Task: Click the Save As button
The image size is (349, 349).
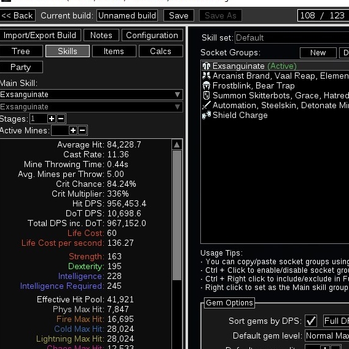Action: click(221, 15)
